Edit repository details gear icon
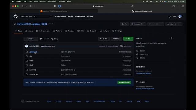 click(x=171, y=38)
